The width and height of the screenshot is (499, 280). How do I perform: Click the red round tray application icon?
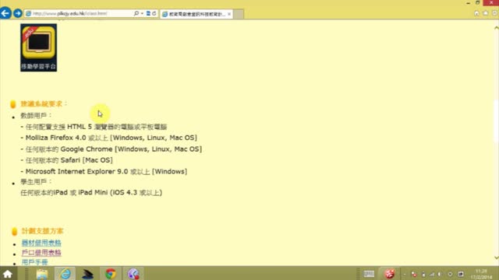tap(390, 274)
